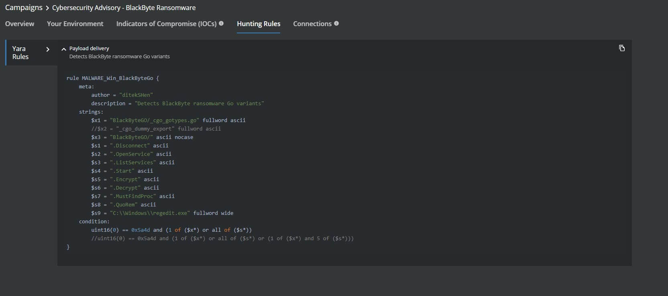
Task: Click the $s8 ".QuoRem" line
Action: [123, 205]
